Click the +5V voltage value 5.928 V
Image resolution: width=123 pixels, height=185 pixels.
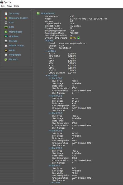point(72,63)
